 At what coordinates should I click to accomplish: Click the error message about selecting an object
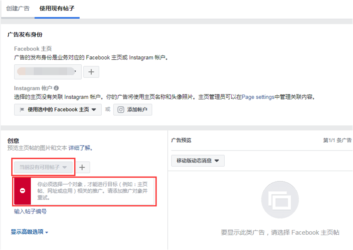click(x=92, y=191)
